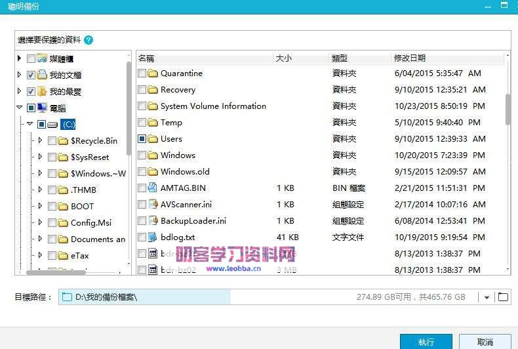Click the eTax folder icon
The image size is (518, 349).
tap(63, 255)
